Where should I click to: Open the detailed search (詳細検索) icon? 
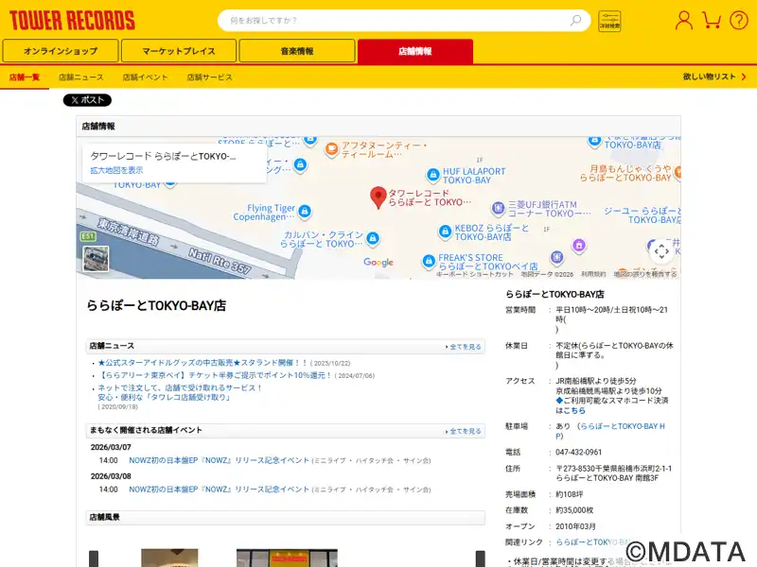(609, 21)
